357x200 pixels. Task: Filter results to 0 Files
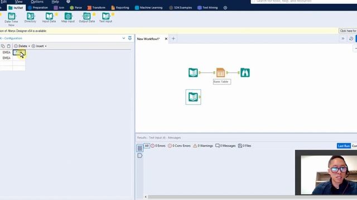click(x=244, y=146)
